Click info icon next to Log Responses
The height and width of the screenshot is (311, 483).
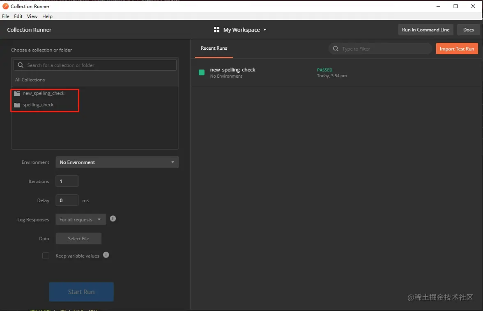[x=113, y=219]
